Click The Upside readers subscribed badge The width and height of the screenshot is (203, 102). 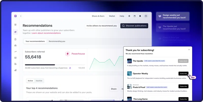(x=155, y=61)
